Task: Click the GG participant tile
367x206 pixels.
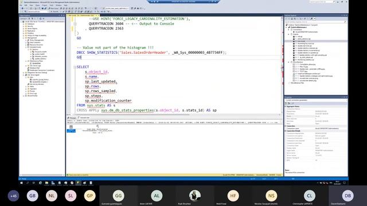Action: (119, 196)
